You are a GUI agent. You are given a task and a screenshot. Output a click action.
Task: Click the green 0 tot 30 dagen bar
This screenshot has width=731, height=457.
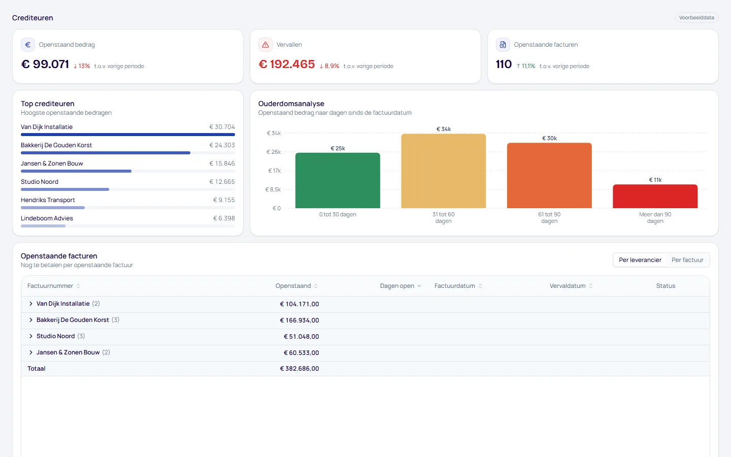pos(338,180)
